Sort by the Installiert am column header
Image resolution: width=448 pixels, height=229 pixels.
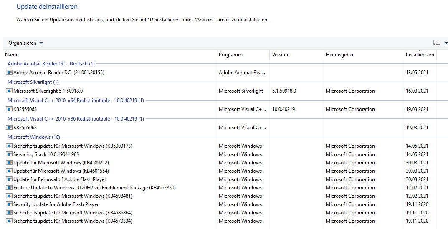420,55
